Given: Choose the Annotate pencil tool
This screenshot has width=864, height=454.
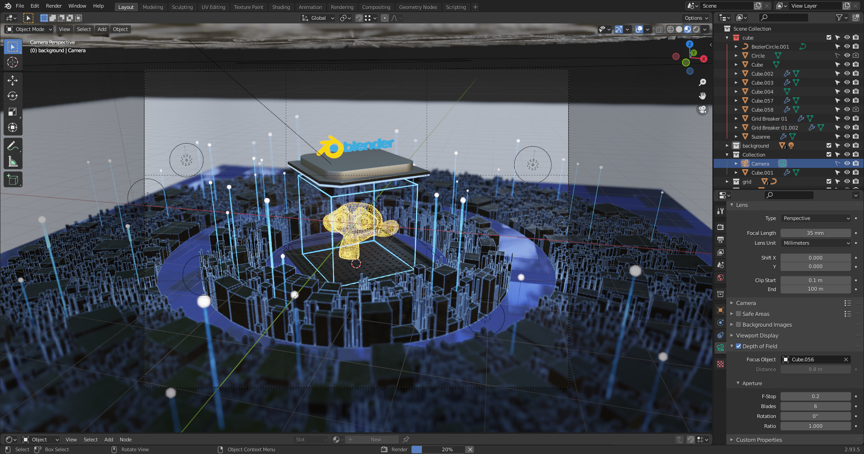Looking at the screenshot, I should pos(13,146).
